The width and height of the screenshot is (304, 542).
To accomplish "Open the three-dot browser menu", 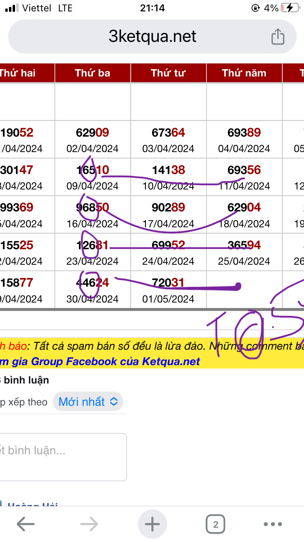I will click(x=273, y=524).
